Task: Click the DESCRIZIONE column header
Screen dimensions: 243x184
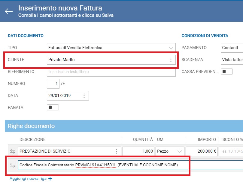Action: 32,139
